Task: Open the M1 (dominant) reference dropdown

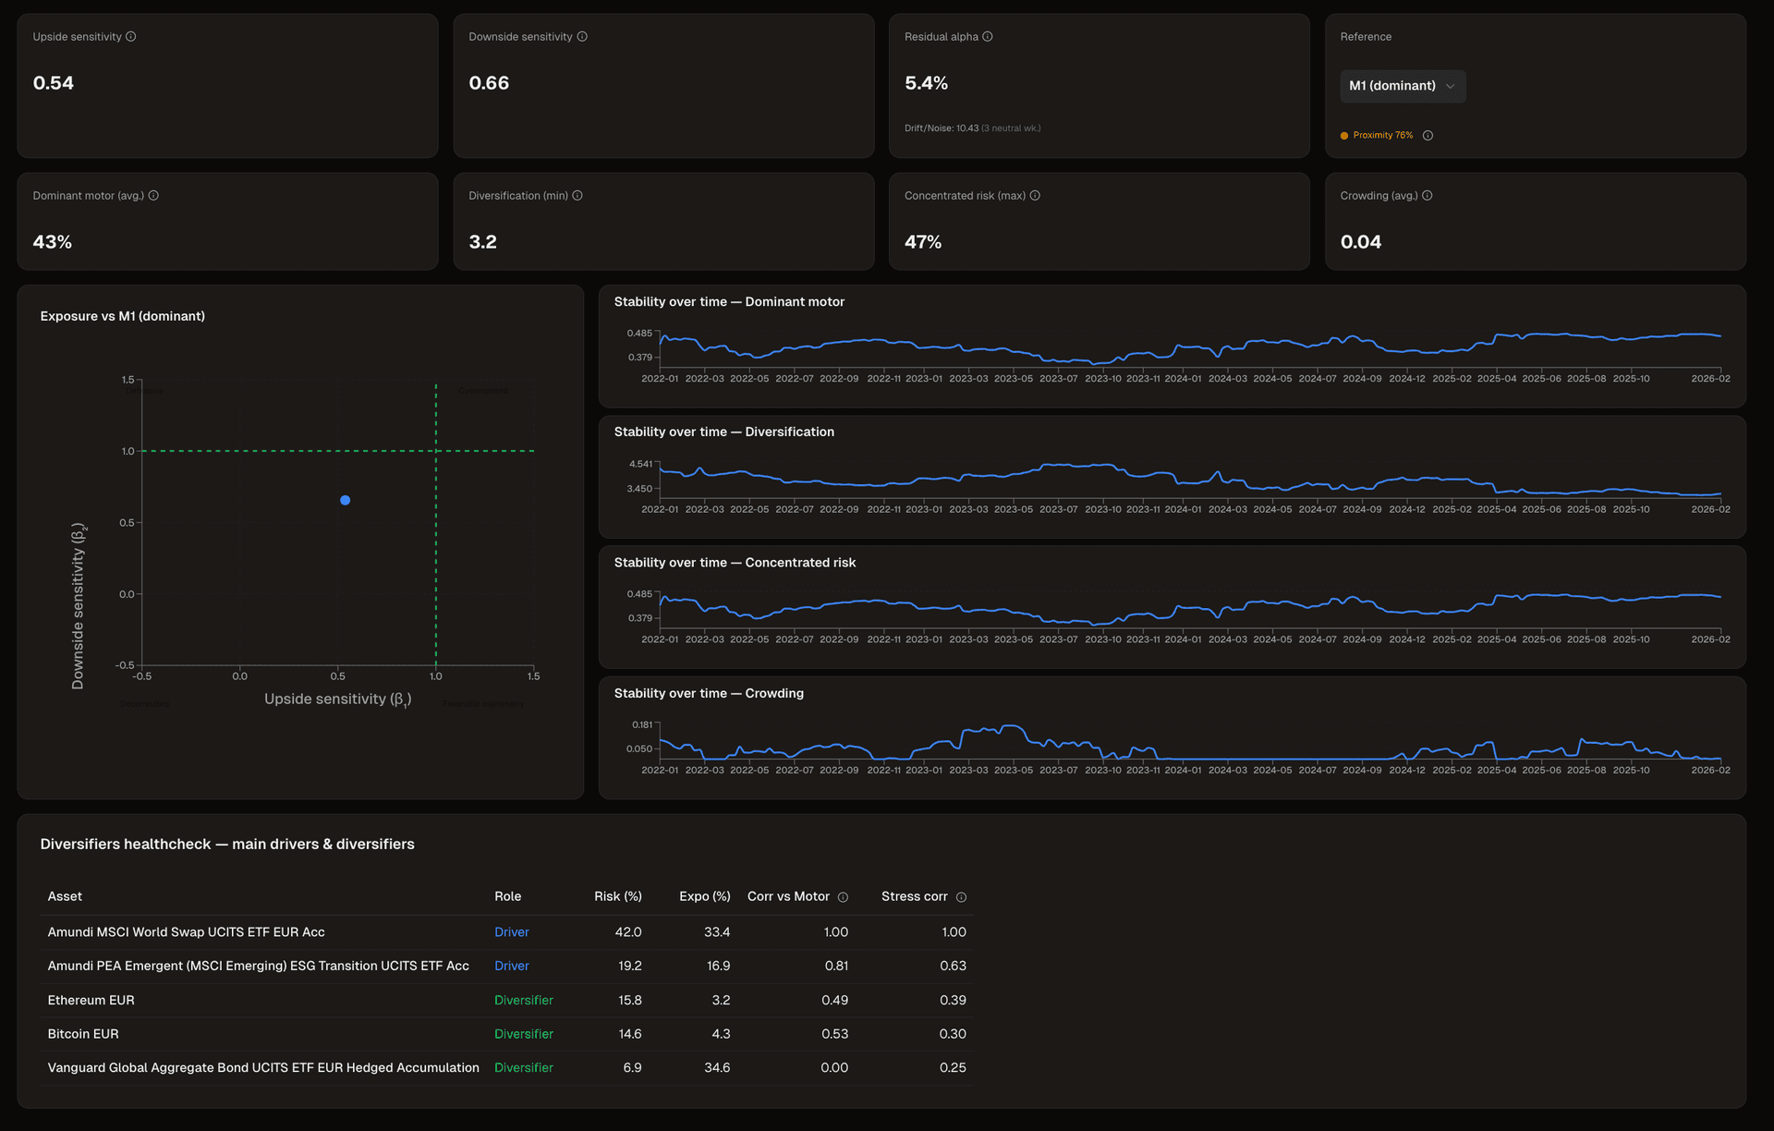Action: [x=1403, y=86]
